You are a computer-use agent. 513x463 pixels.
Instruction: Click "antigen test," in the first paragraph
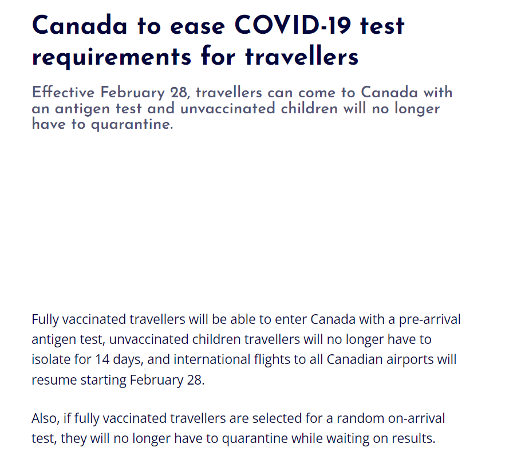click(x=68, y=340)
